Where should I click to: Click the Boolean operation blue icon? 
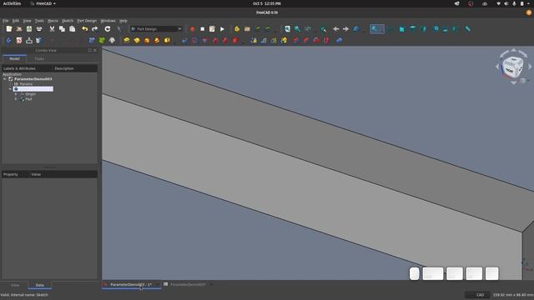click(x=340, y=40)
